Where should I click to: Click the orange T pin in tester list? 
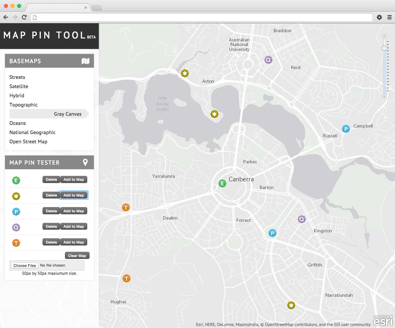[16, 243]
